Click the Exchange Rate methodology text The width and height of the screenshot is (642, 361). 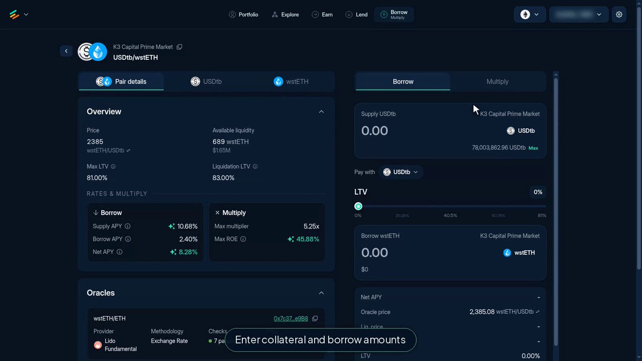point(169,341)
